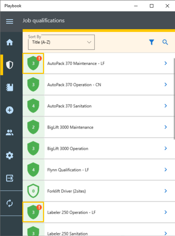Screen dimensions: 175x236
Task: Click the vertical scrollbar of the list
Action: 174,99
